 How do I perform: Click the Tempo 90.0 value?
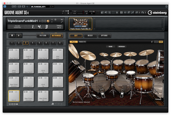59,28
